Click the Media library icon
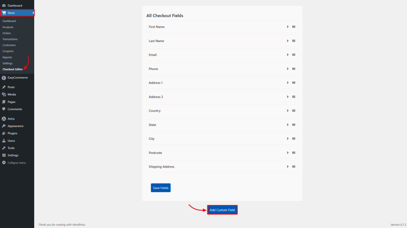 tap(4, 95)
